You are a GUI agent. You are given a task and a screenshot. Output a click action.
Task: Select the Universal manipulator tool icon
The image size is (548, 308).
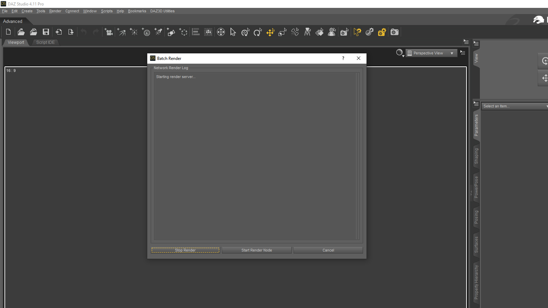click(221, 32)
